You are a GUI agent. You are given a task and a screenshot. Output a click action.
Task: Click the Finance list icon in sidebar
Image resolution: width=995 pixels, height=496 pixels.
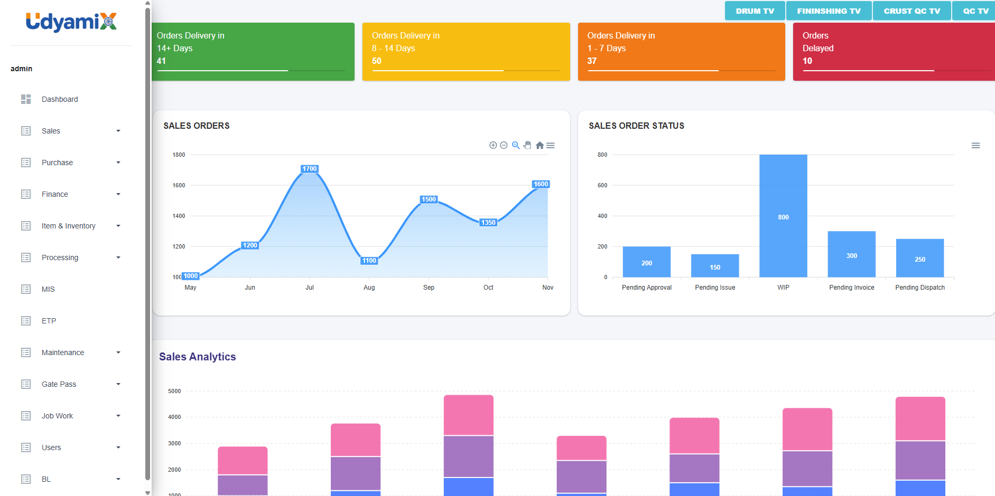26,194
